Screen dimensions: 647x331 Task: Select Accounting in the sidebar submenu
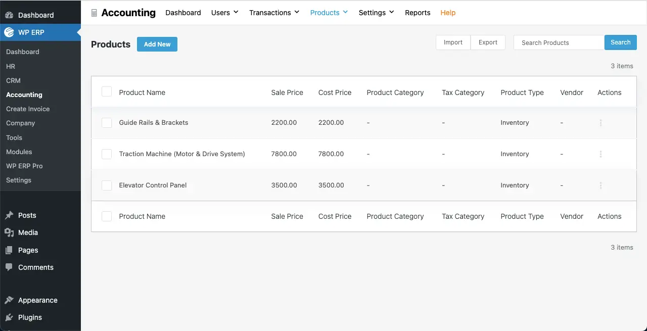(x=24, y=94)
